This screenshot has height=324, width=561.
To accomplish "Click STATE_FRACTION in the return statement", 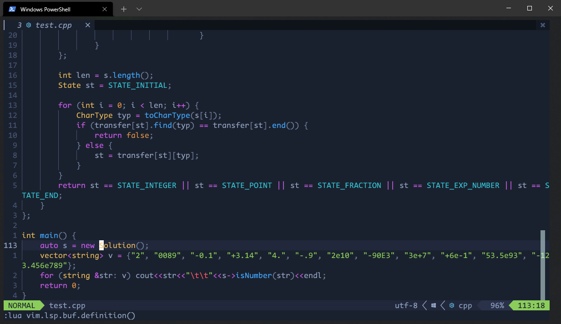I will point(349,185).
